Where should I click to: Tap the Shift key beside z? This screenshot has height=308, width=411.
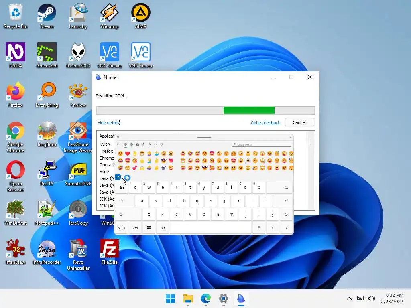128,214
